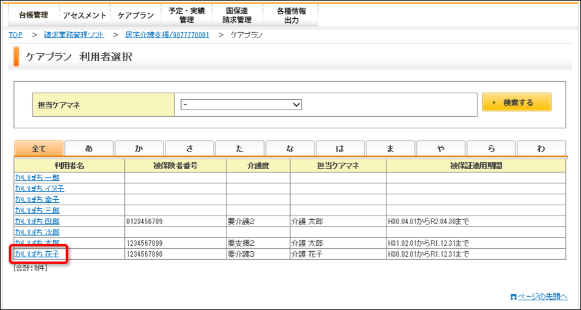Open user かいぽち 幸子
The width and height of the screenshot is (581, 310).
pyautogui.click(x=37, y=200)
